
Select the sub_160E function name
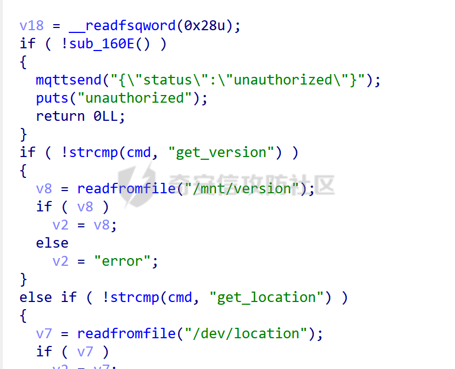click(102, 44)
